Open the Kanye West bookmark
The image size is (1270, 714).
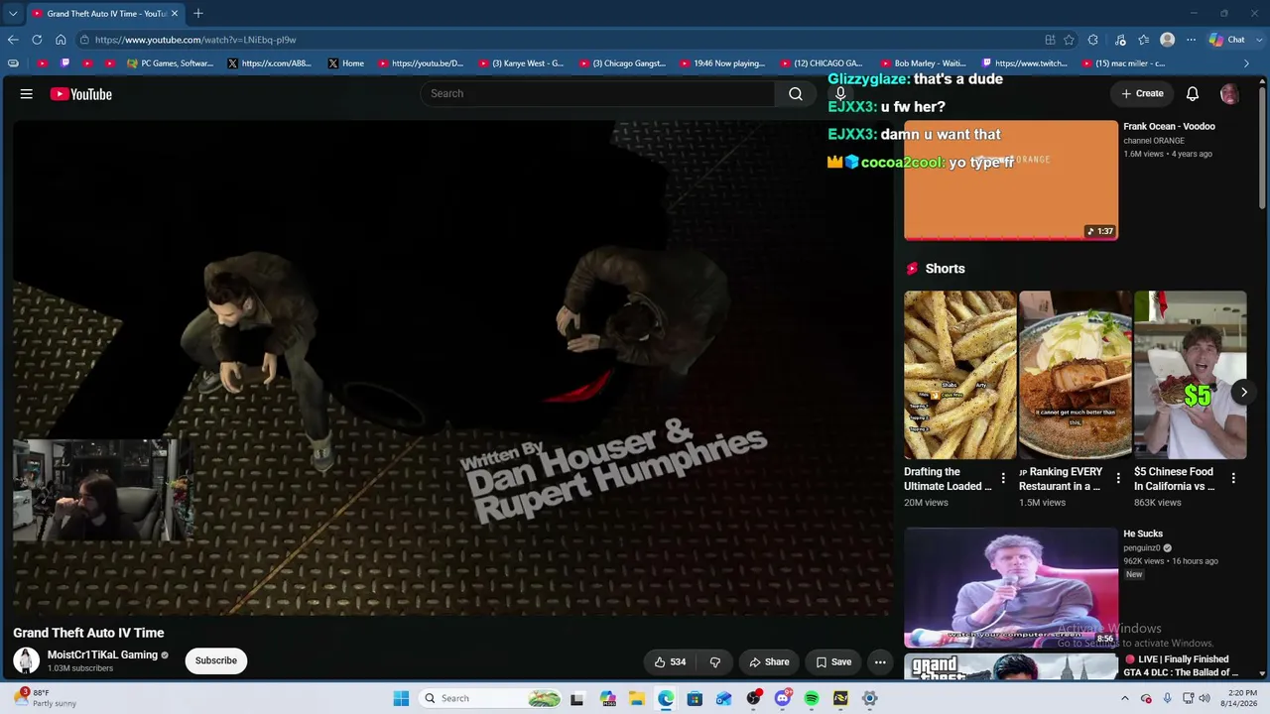pyautogui.click(x=521, y=63)
